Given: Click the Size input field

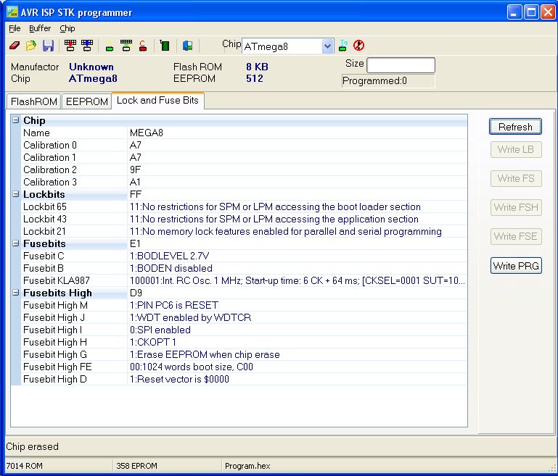Looking at the screenshot, I should pos(401,65).
